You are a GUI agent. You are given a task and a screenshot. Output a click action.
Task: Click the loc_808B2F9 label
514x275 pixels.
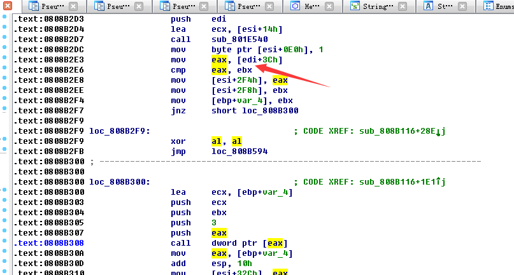coord(119,131)
